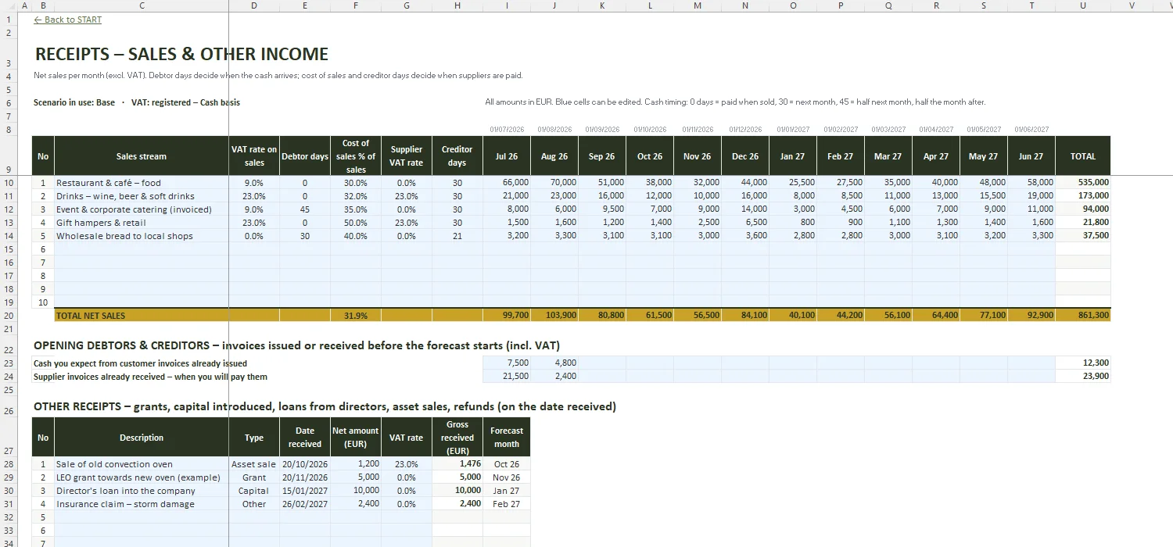Select the TOTAL column header cell
Screen dimensions: 1173x547
click(x=1083, y=156)
